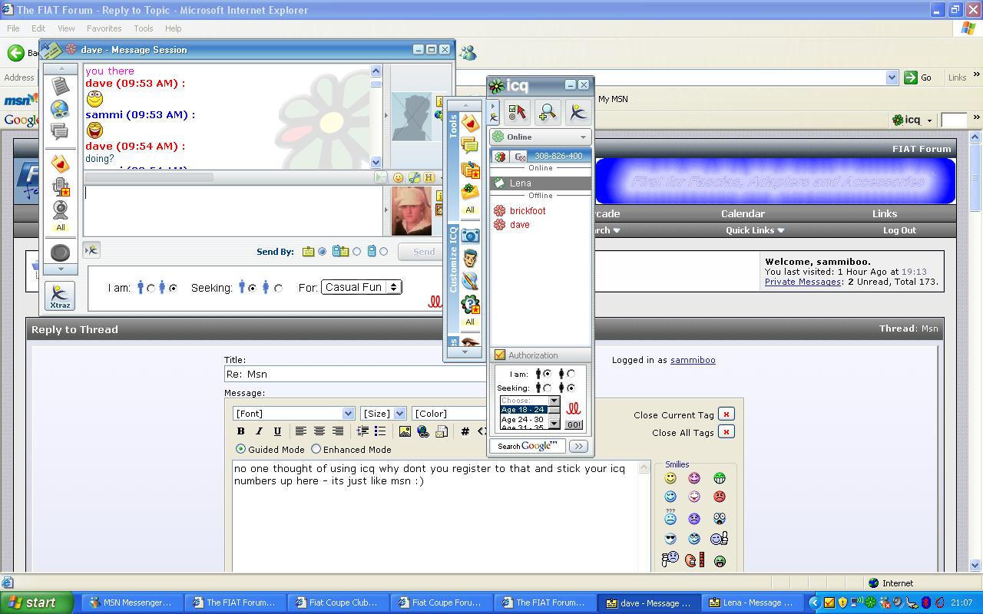Click the globe with glasses icon in message sidebar
The image size is (983, 614).
point(60,109)
